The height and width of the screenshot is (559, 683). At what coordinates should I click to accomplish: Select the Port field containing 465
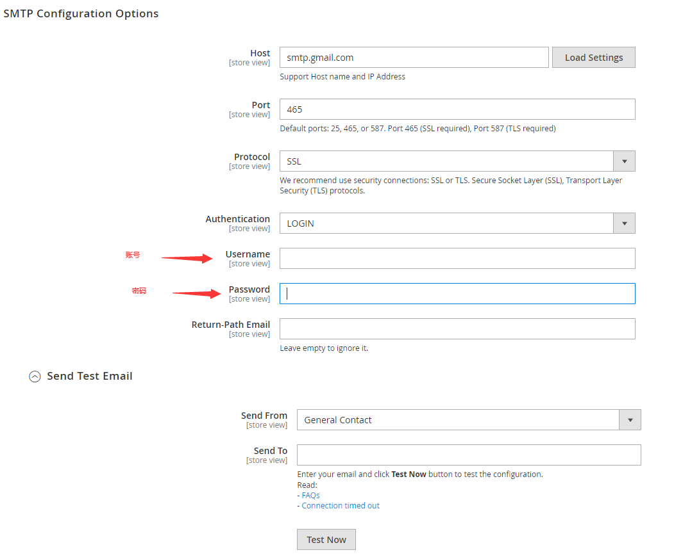pyautogui.click(x=457, y=109)
